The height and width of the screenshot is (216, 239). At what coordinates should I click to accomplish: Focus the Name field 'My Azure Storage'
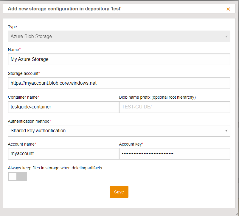(119, 59)
